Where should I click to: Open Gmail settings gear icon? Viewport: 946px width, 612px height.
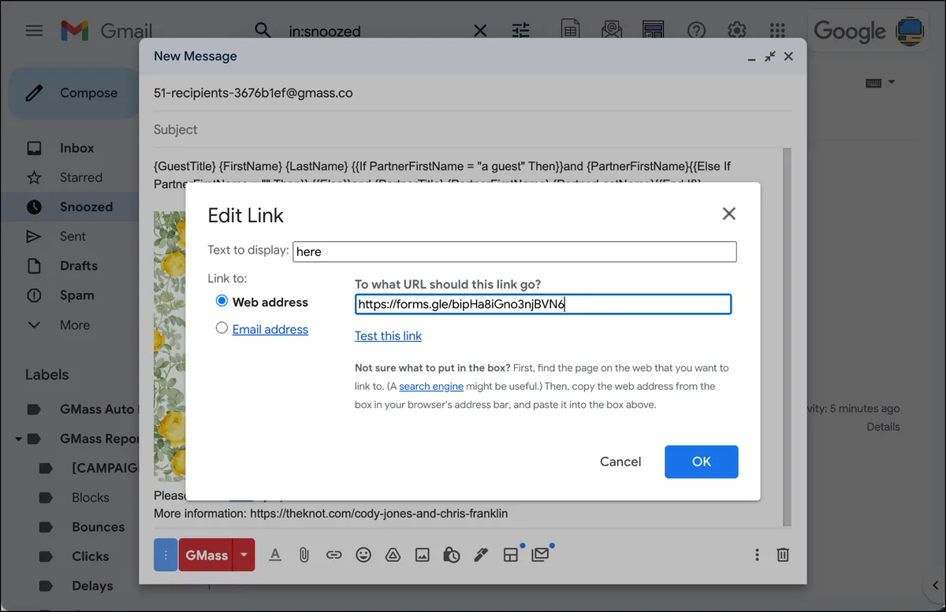737,31
